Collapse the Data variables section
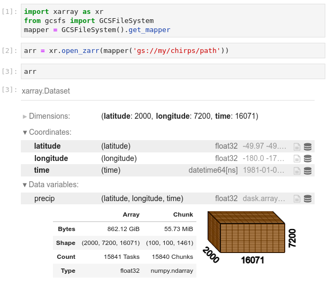328x284 pixels. (x=51, y=185)
